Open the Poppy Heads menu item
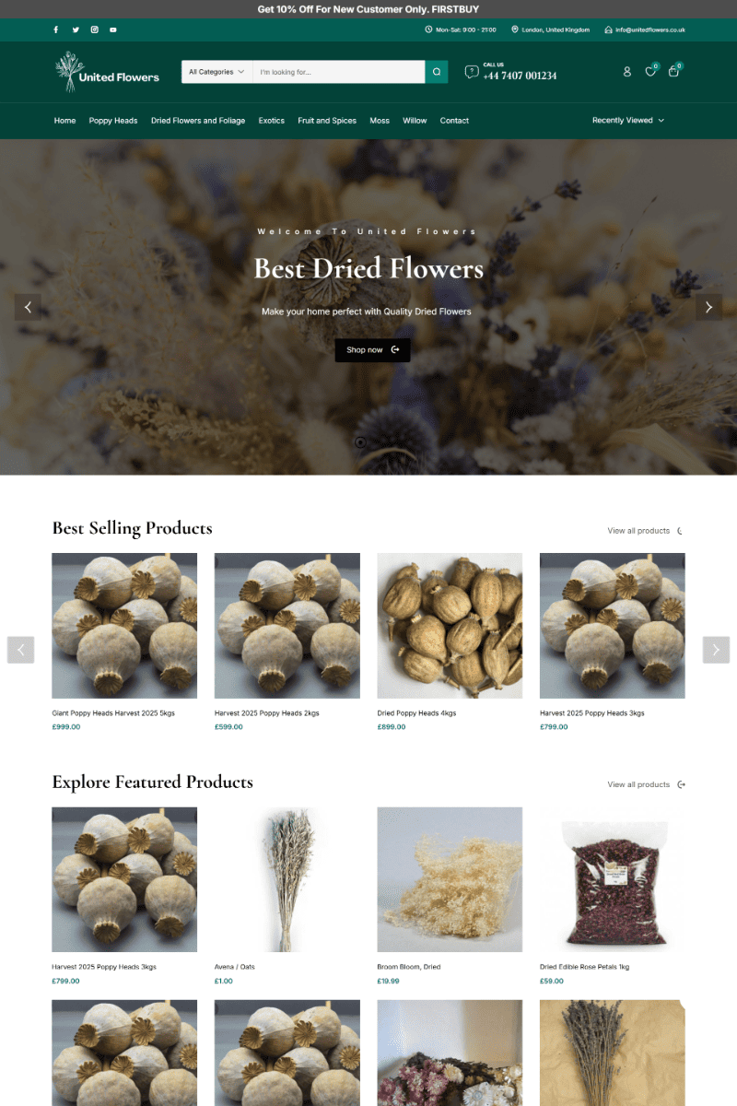This screenshot has width=737, height=1106. tap(113, 121)
